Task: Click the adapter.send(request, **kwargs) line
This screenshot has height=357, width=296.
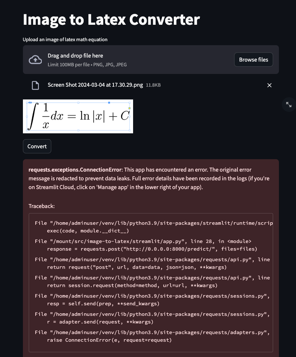Action: 100,322
